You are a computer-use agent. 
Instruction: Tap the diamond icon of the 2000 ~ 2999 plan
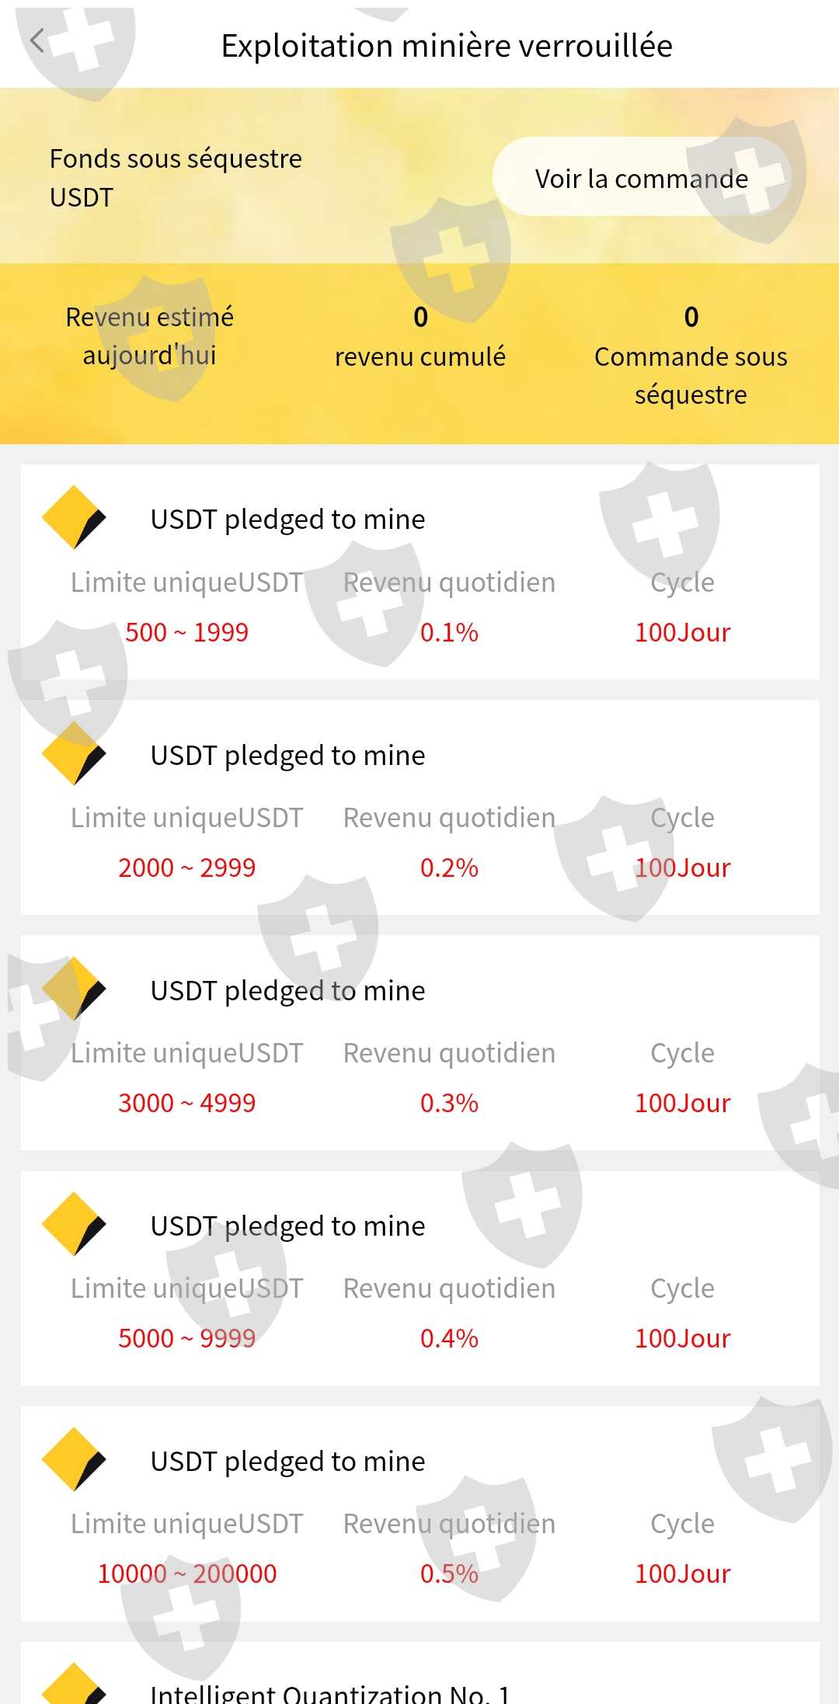73,753
